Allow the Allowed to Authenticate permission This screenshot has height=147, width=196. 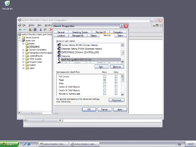(x=104, y=94)
